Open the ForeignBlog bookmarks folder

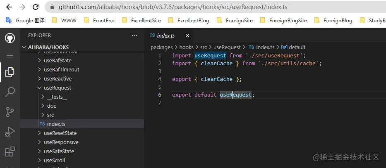[333, 20]
